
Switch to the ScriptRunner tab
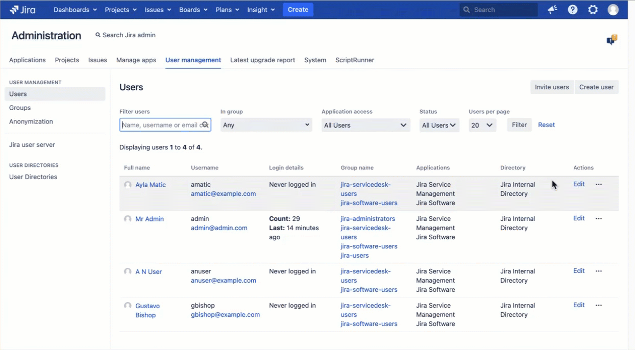pos(355,60)
